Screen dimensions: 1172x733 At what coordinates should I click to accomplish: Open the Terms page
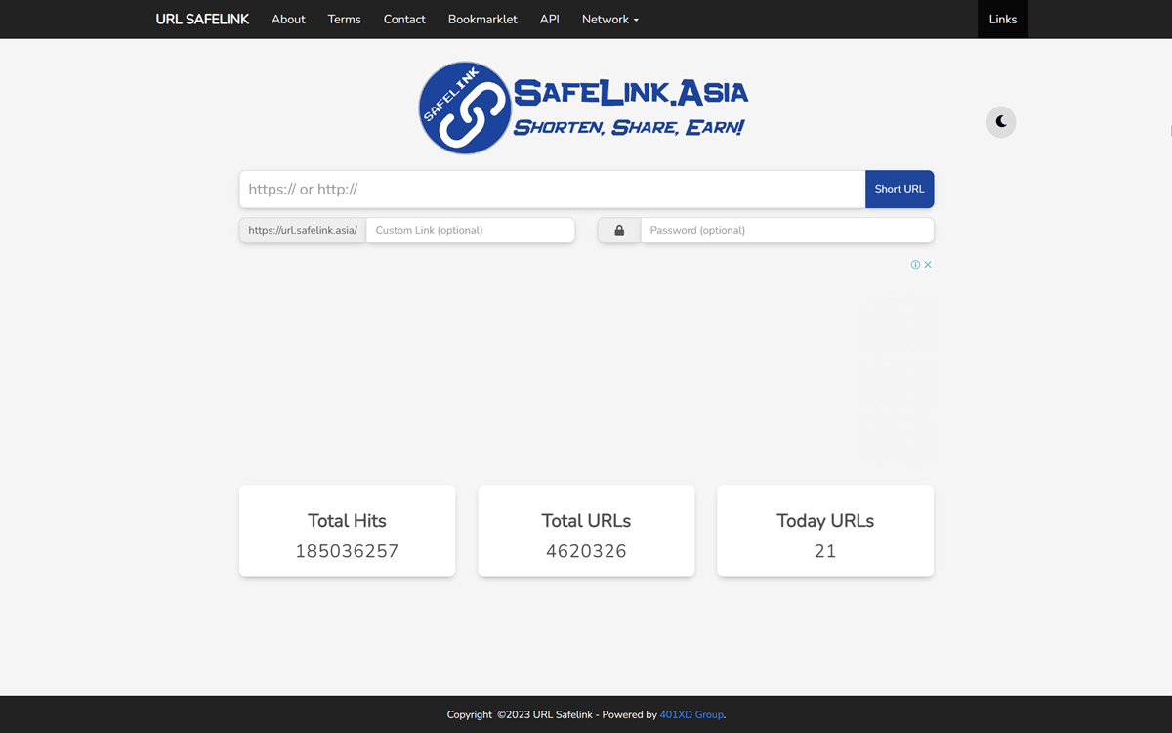point(344,20)
